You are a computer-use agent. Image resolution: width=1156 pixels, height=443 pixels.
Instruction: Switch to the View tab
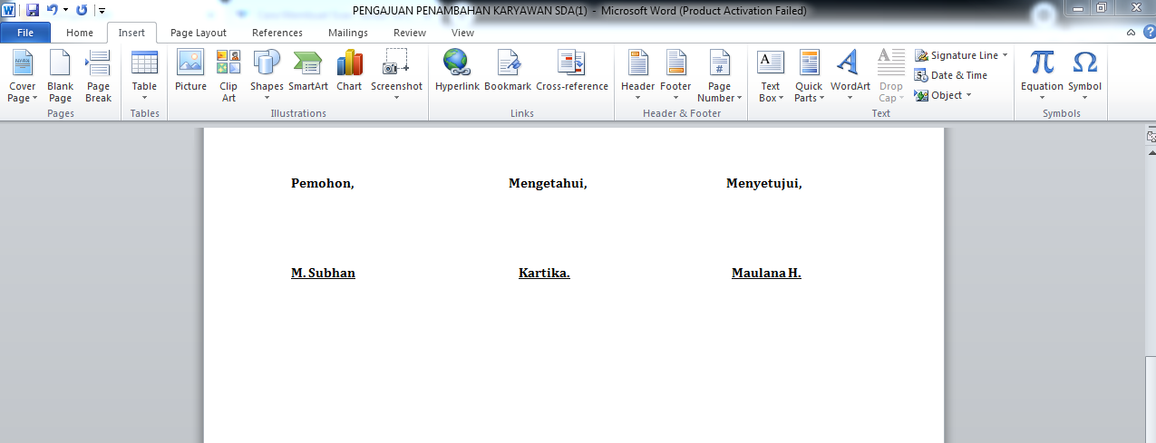462,33
